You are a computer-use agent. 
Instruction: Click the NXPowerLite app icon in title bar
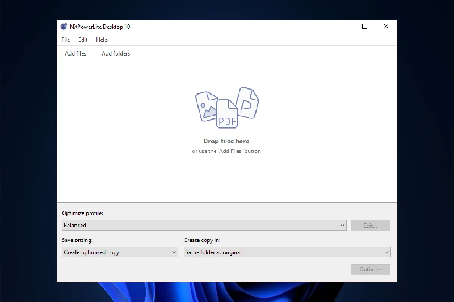[64, 27]
